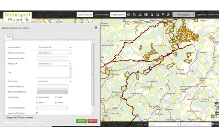Select the first crop tool icon

click(152, 15)
